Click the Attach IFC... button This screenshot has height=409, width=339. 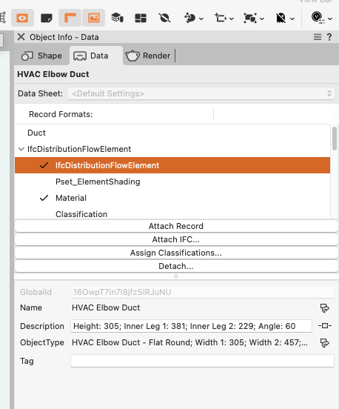tap(176, 239)
